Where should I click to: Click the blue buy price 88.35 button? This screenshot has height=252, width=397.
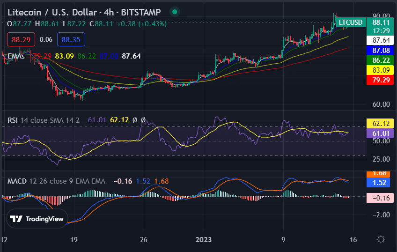coord(71,39)
